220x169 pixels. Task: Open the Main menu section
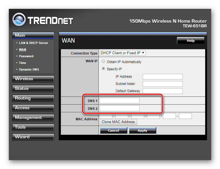[33, 35]
